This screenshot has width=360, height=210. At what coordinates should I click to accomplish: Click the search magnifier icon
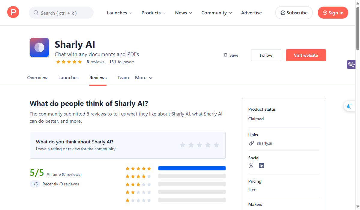point(36,13)
